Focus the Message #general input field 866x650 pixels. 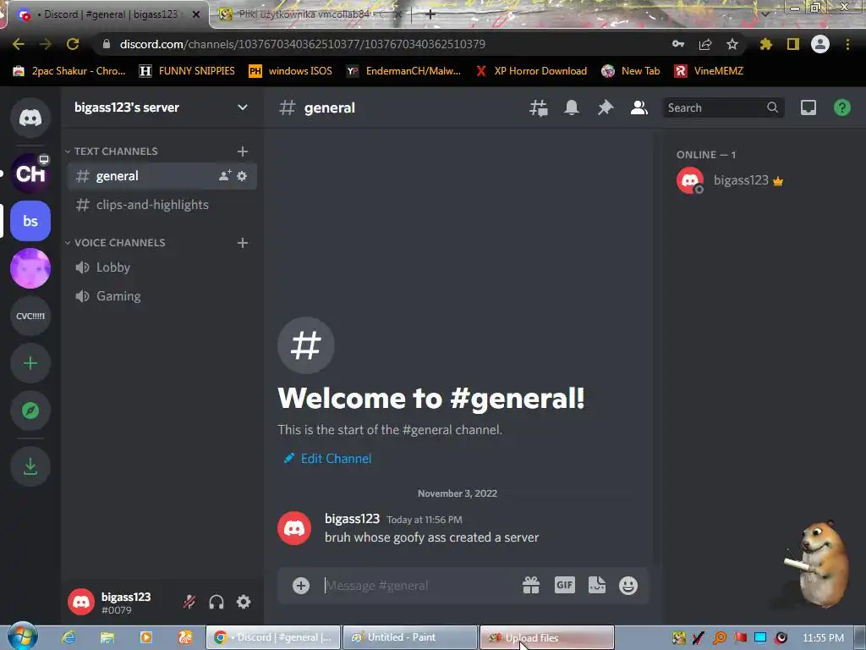418,586
